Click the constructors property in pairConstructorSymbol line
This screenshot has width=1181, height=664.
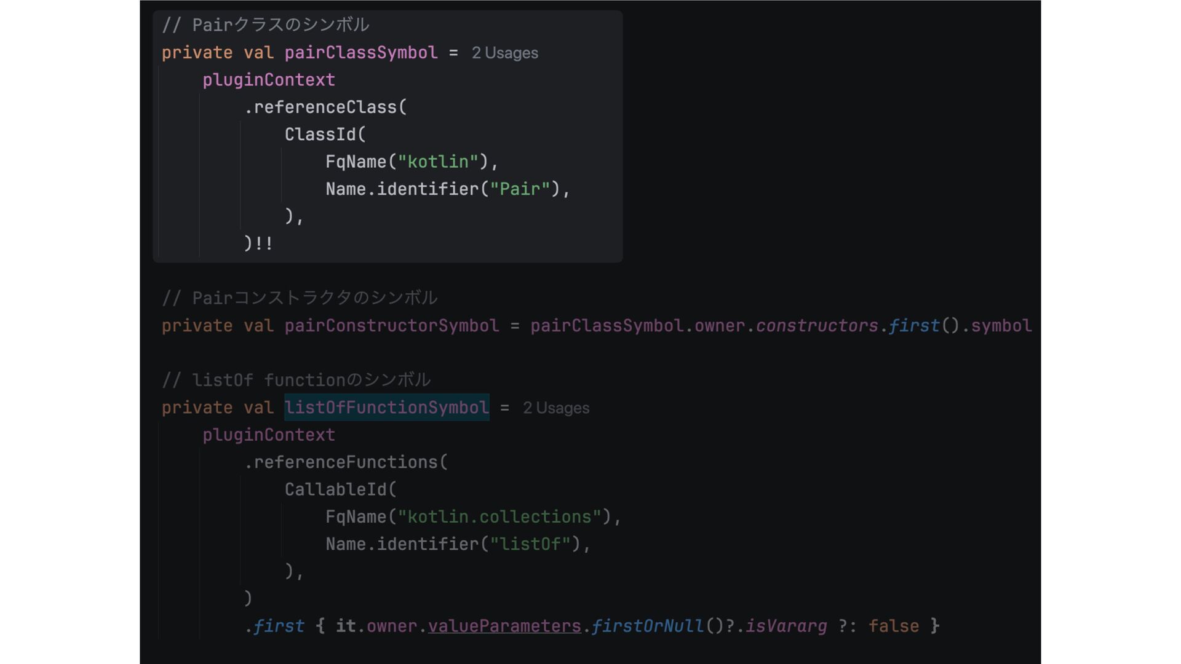(816, 326)
